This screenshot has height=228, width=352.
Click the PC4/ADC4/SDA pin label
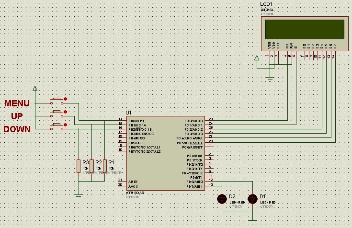190,138
